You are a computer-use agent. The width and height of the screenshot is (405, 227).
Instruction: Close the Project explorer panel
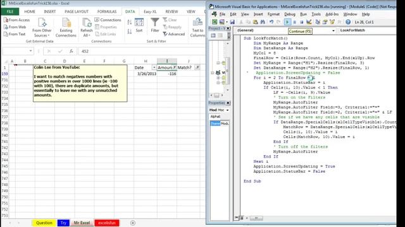[x=228, y=28]
